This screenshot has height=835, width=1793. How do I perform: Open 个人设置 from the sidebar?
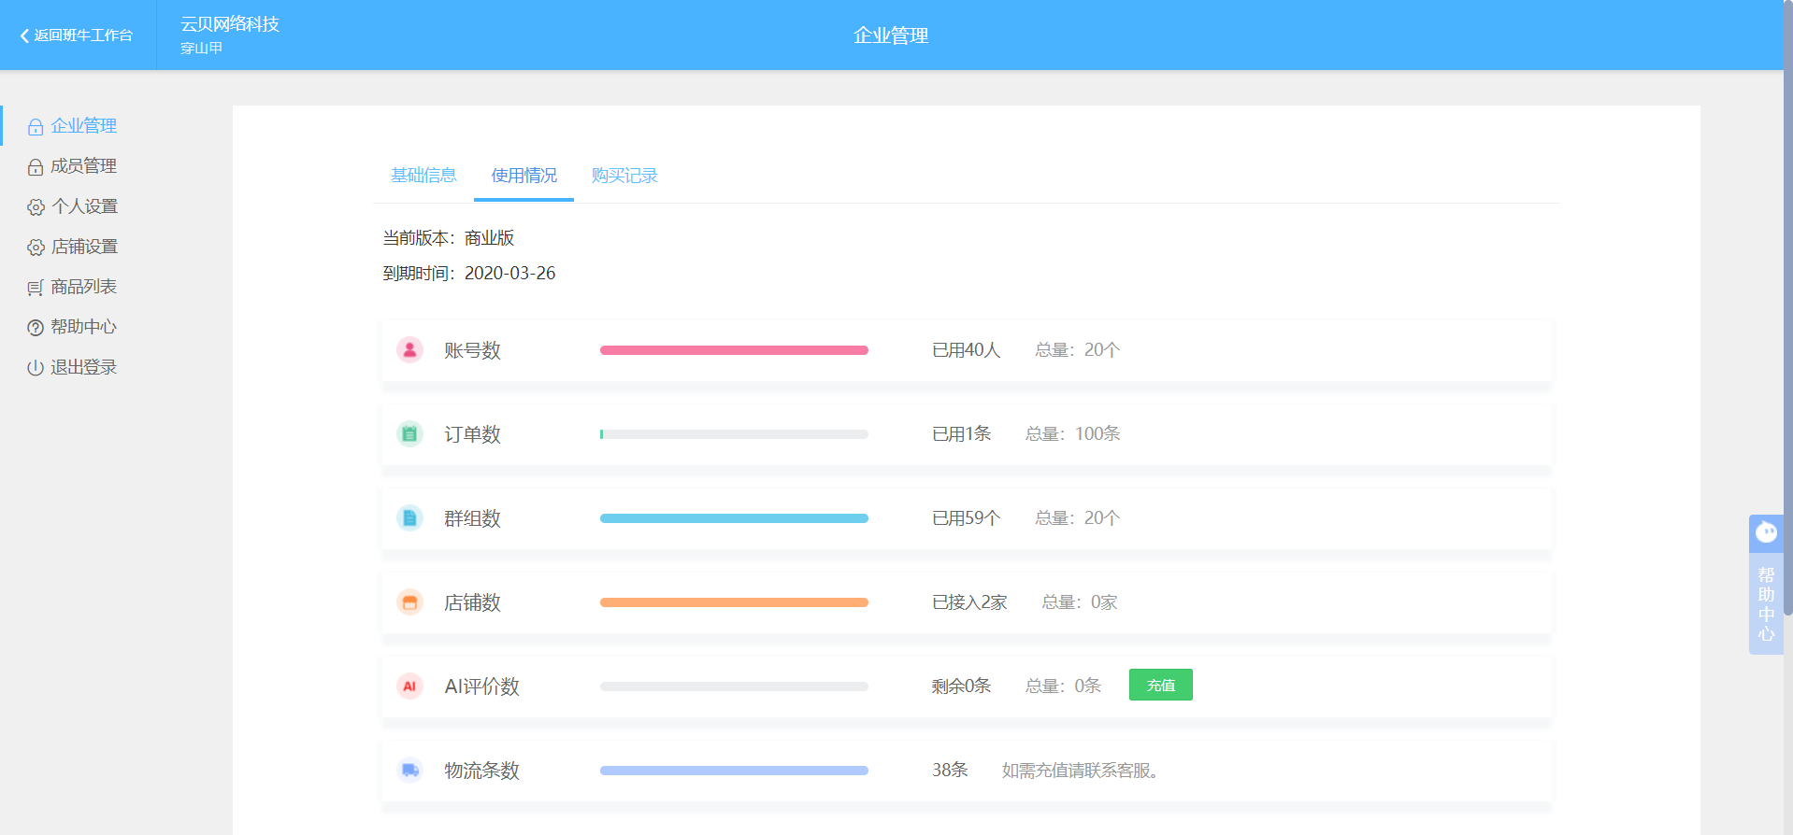84,206
